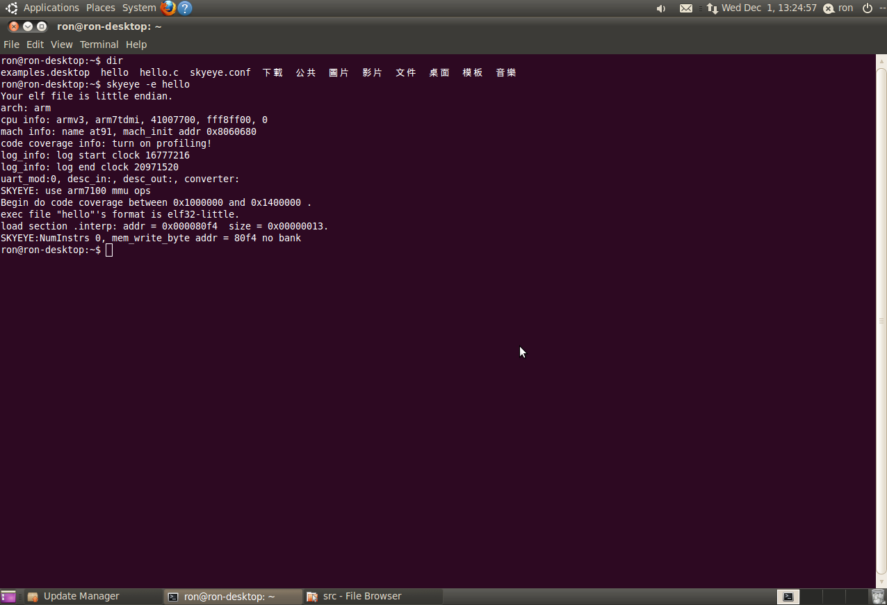Select the ron@ron-desktop terminal taskbar button
Image resolution: width=887 pixels, height=605 pixels.
[x=234, y=597]
